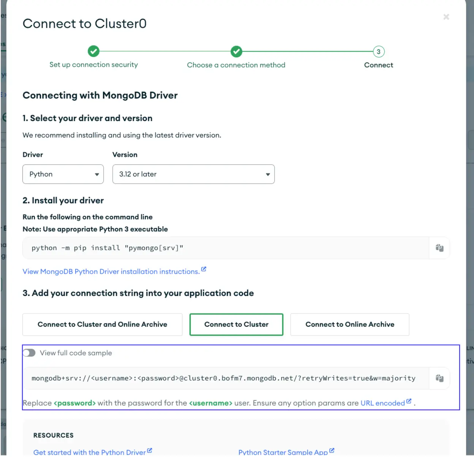Click the checkmark for Set up connection security
Screen dimensions: 474x457
pyautogui.click(x=93, y=52)
